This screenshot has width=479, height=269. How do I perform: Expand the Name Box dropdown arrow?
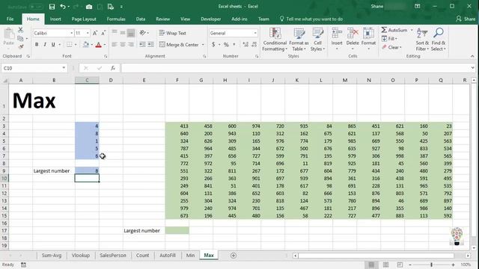point(64,68)
